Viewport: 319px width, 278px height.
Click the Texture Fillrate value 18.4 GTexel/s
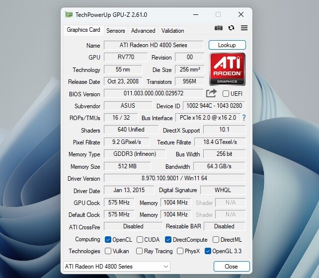coord(220,142)
